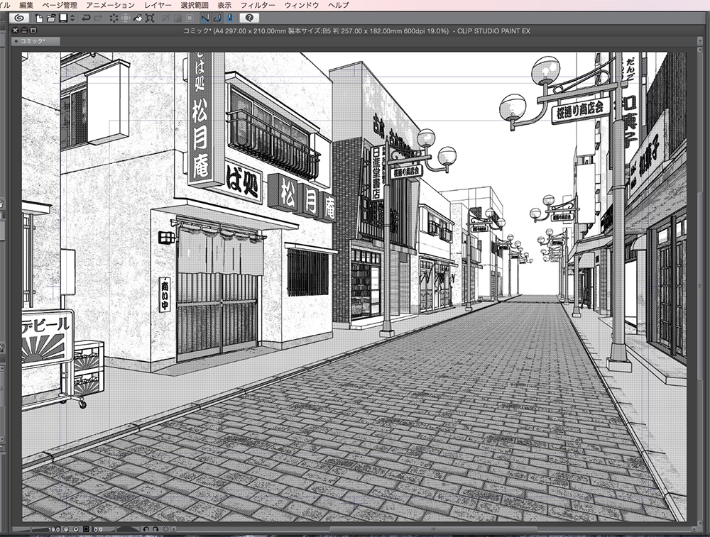The width and height of the screenshot is (710, 537).
Task: Click the Deselect icon
Action: point(113,20)
